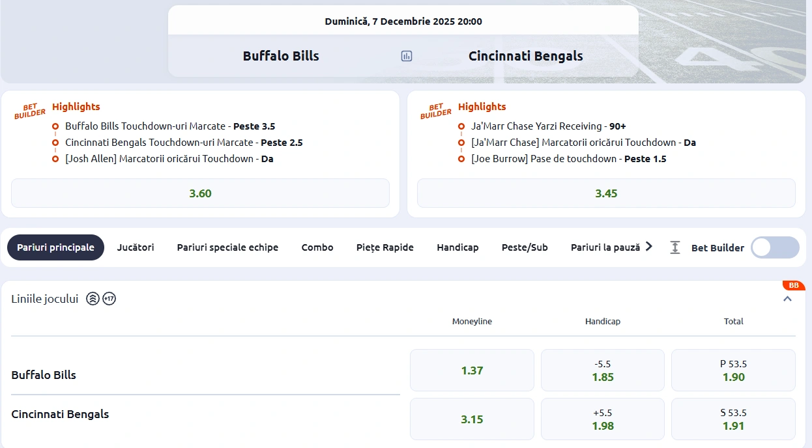Image resolution: width=812 pixels, height=448 pixels.
Task: Collapse the Liniile jocului section
Action: pyautogui.click(x=787, y=298)
